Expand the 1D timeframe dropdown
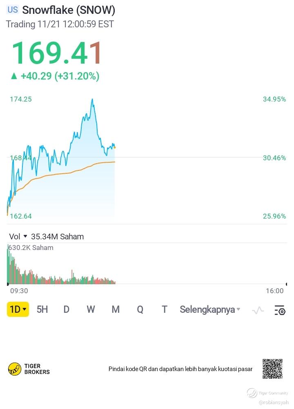Viewport: 294px width, 409px height. coord(18,310)
